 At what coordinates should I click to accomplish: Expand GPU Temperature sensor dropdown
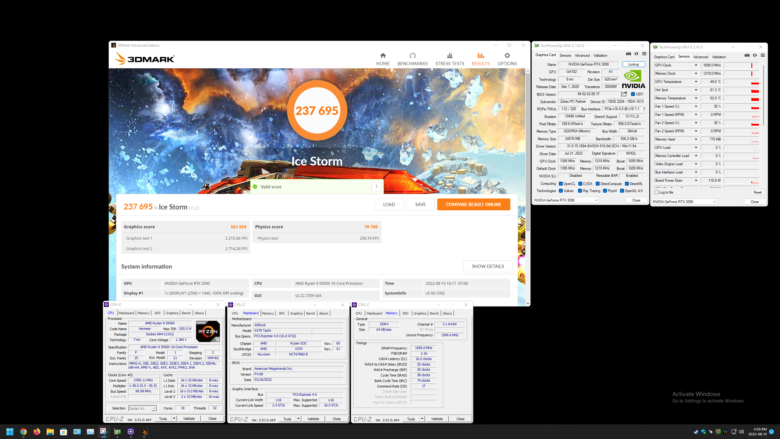click(x=696, y=82)
